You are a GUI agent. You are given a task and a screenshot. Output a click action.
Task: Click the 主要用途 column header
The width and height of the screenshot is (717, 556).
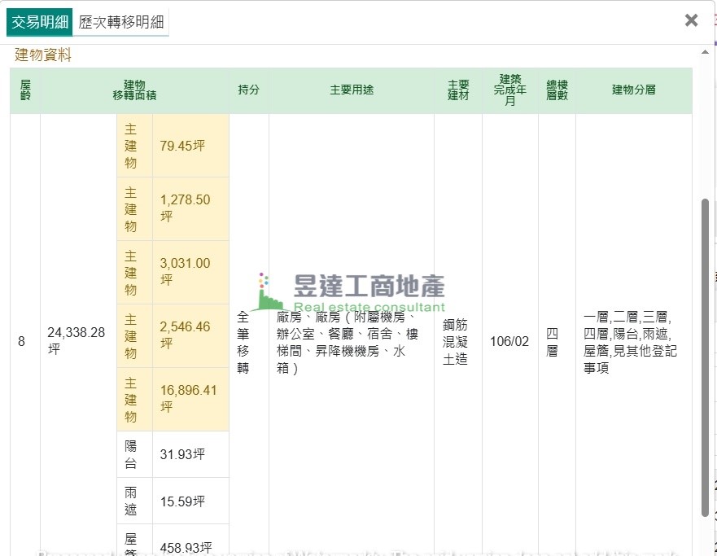(x=352, y=90)
